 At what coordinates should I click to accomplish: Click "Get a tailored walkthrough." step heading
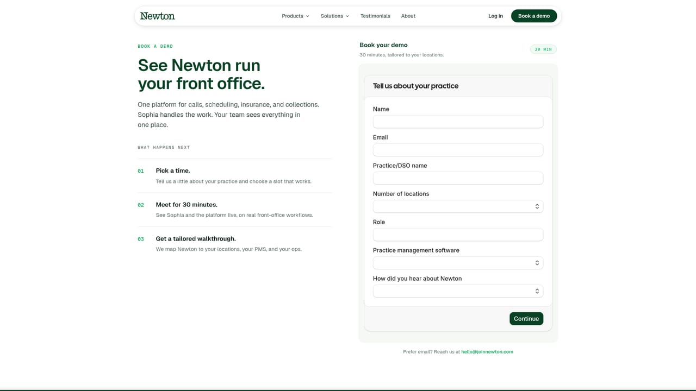(x=196, y=239)
